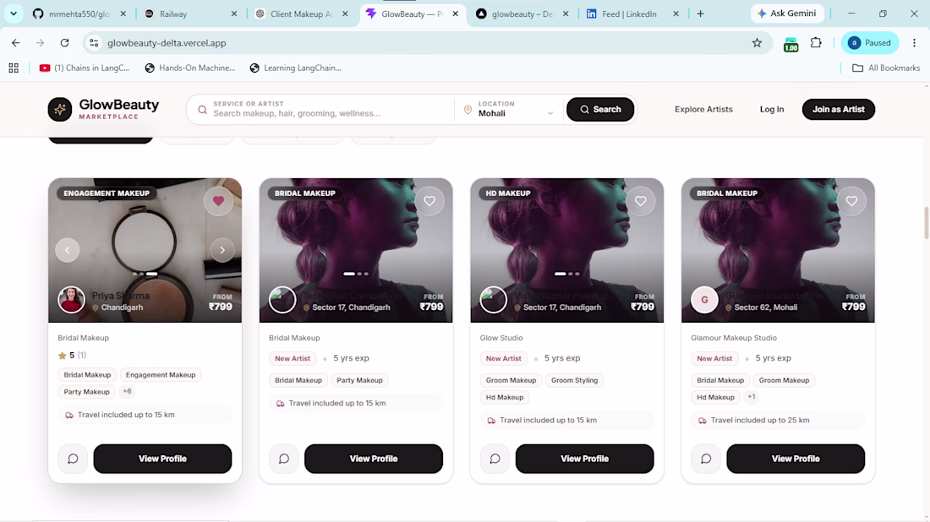View Profile of Glamour Makeup Studio
930x522 pixels.
(x=796, y=459)
